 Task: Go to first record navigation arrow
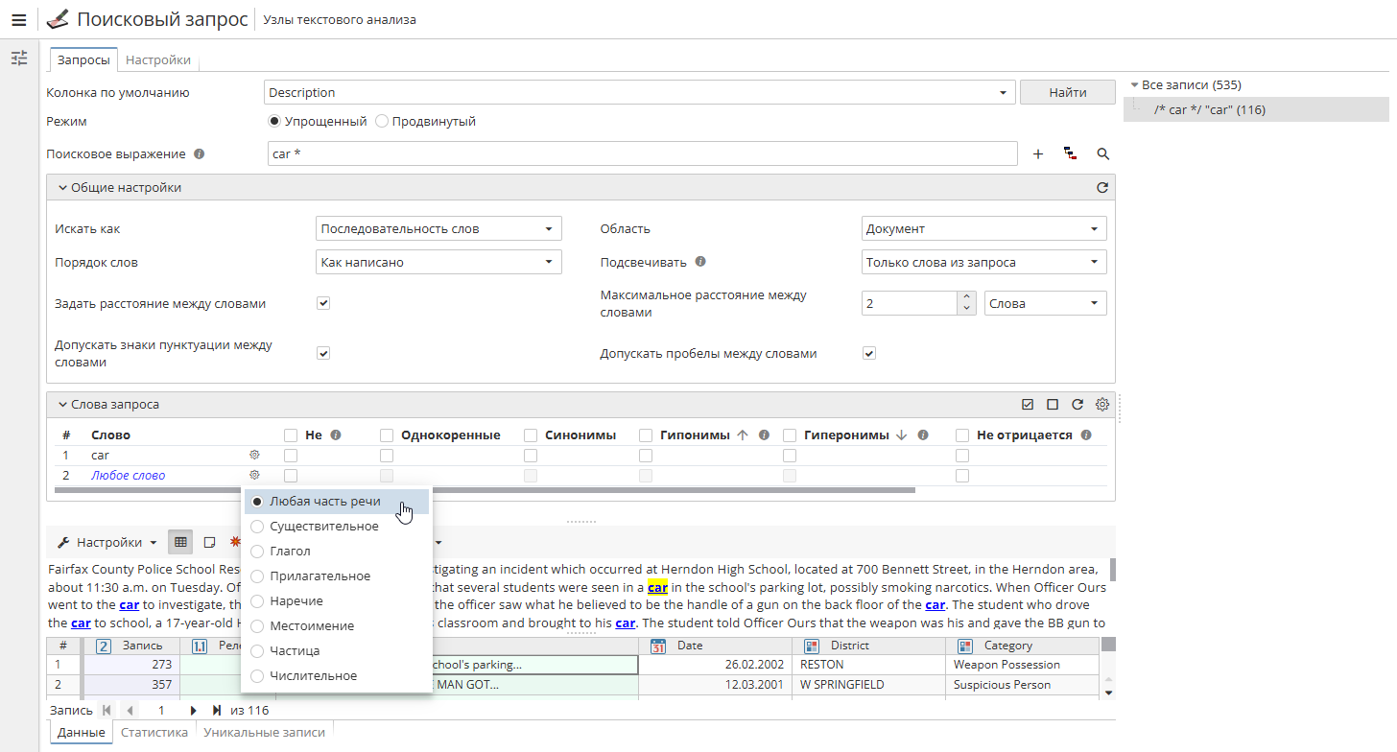106,711
